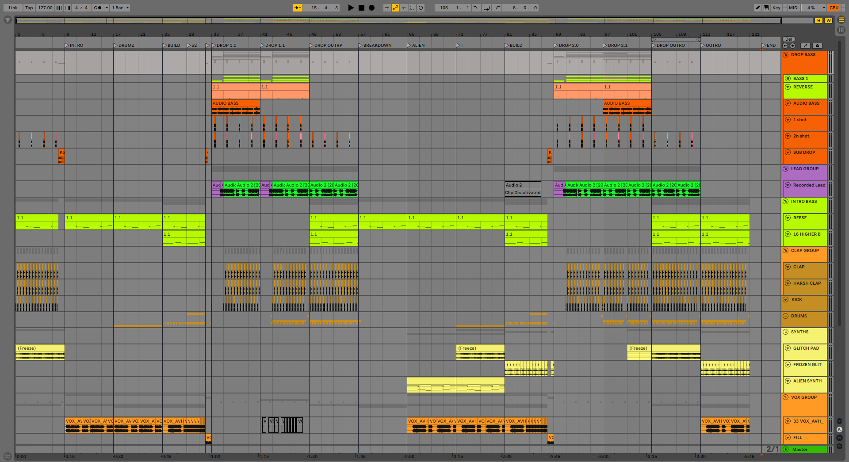Toggle the Computer MIDI Keyboard icon
The height and width of the screenshot is (462, 849).
point(766,8)
